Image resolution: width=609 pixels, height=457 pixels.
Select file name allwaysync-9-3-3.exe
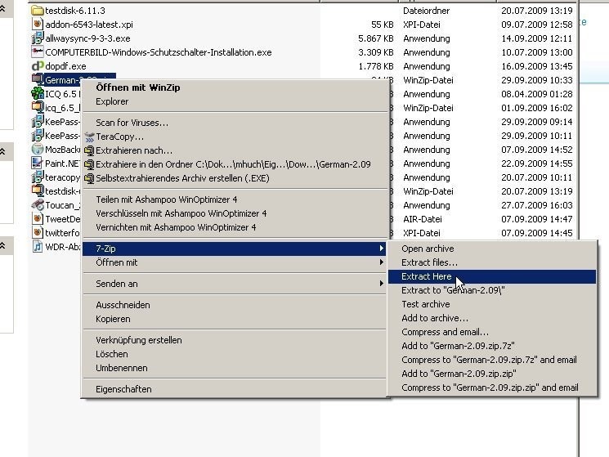pyautogui.click(x=87, y=38)
